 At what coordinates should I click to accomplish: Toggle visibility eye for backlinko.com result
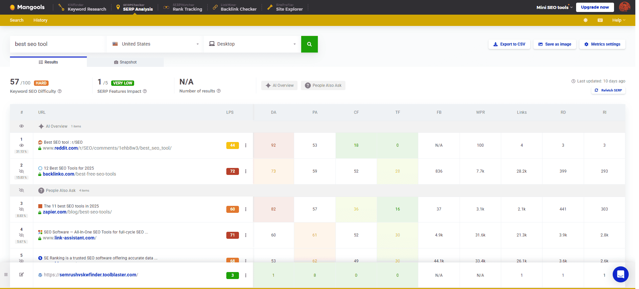(x=21, y=171)
